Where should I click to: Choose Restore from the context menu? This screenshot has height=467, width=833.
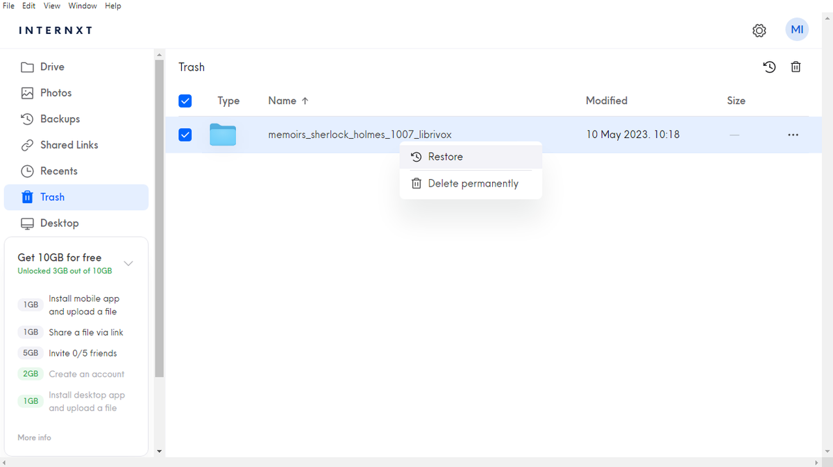[446, 157]
